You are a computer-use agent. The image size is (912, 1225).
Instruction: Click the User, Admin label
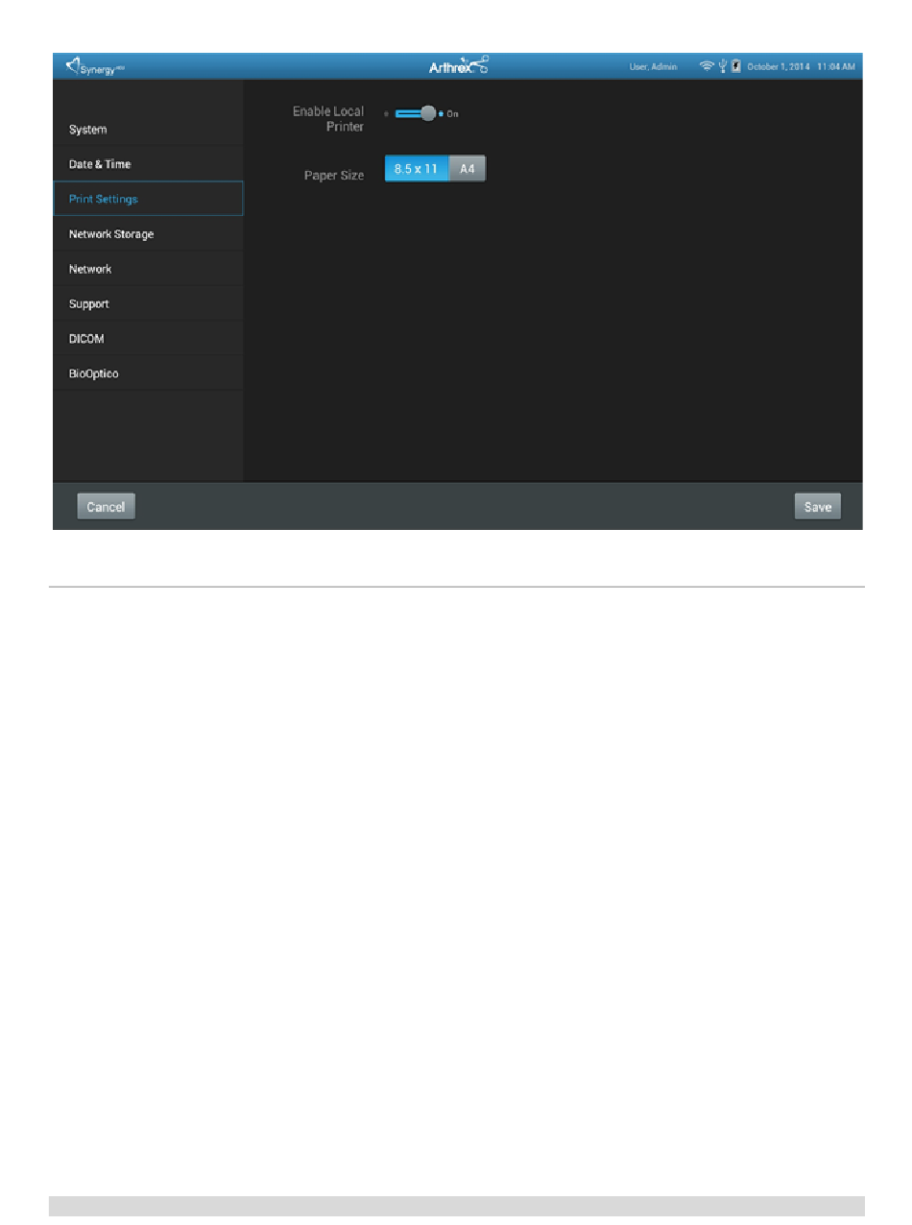pyautogui.click(x=653, y=66)
